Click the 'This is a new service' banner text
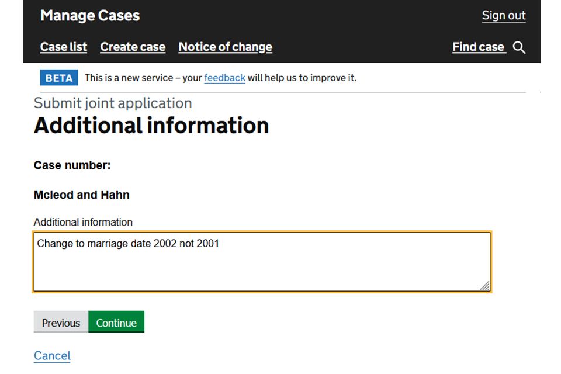Screen dimensions: 561x374 (143, 78)
